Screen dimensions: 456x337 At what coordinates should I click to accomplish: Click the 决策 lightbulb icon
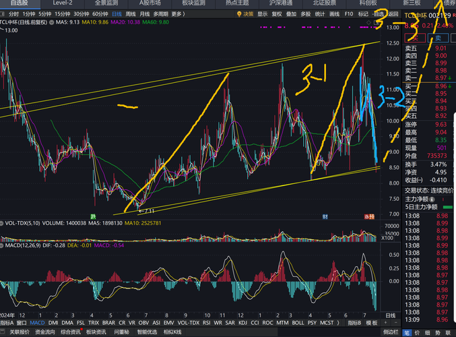coord(239,14)
